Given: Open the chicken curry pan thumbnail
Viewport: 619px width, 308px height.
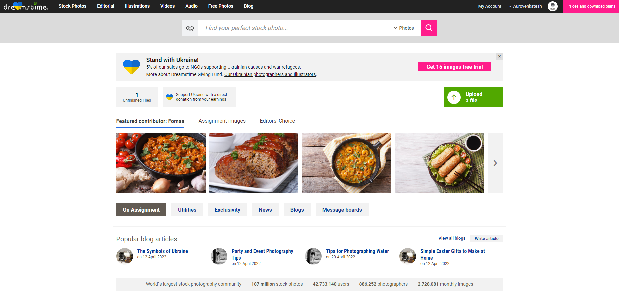Looking at the screenshot, I should [161, 163].
